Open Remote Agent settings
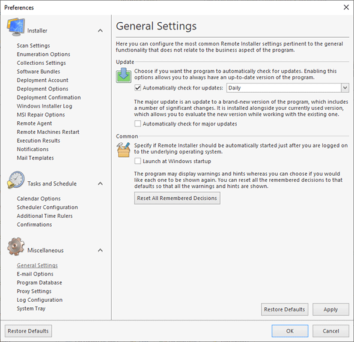The image size is (354, 342). (34, 124)
